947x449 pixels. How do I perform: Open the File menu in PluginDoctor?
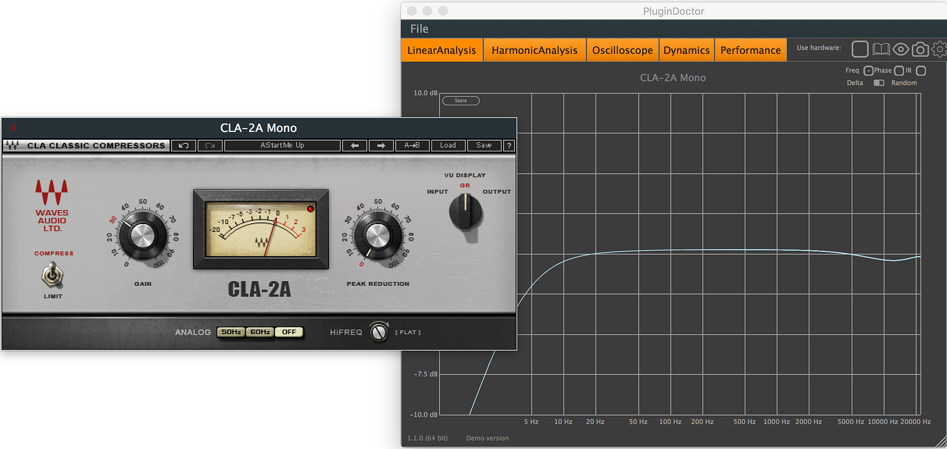pos(419,28)
